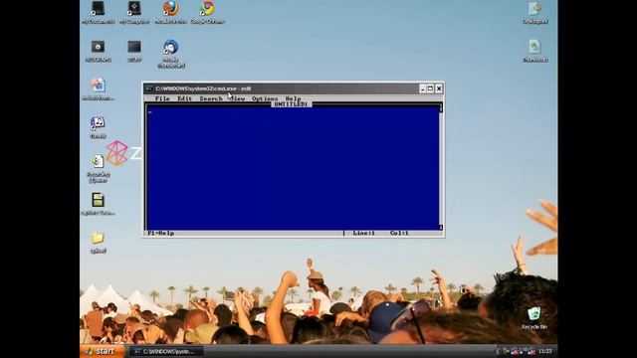This screenshot has width=637, height=358.
Task: Select the Recycle Bin icon
Action: pyautogui.click(x=534, y=318)
